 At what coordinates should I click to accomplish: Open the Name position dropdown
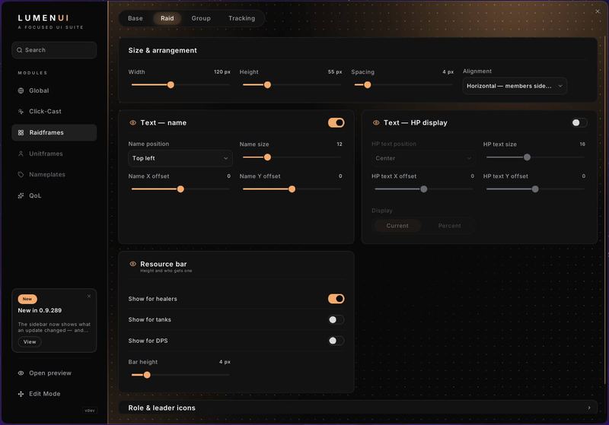(x=180, y=158)
